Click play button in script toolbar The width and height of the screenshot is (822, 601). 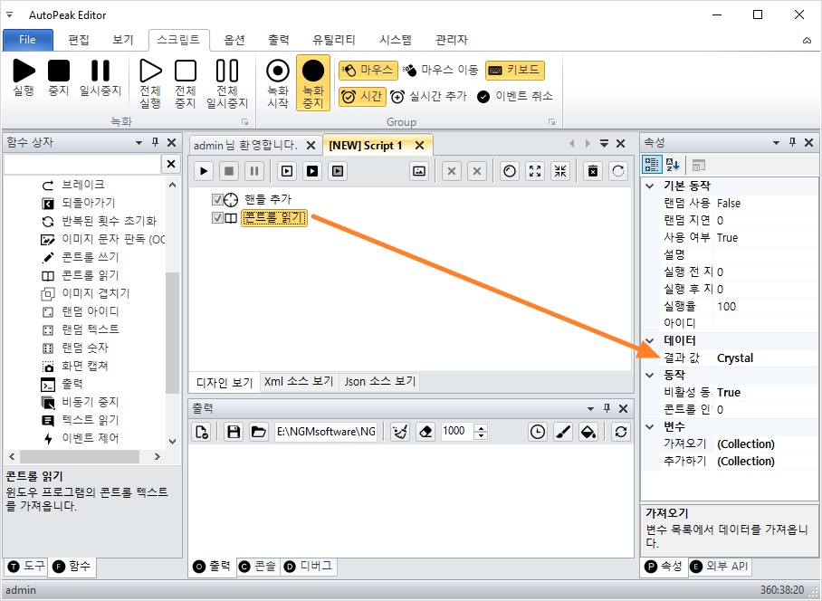[204, 171]
